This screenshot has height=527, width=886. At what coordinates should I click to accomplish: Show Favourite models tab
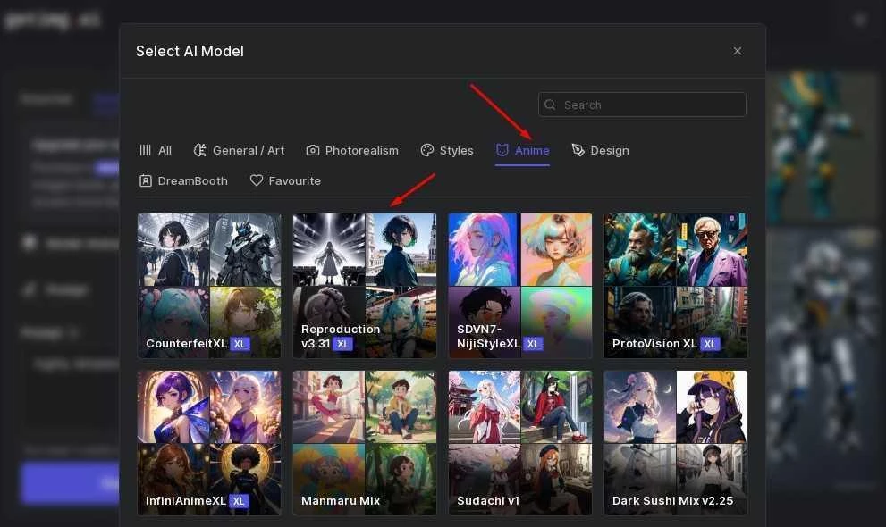pos(285,181)
